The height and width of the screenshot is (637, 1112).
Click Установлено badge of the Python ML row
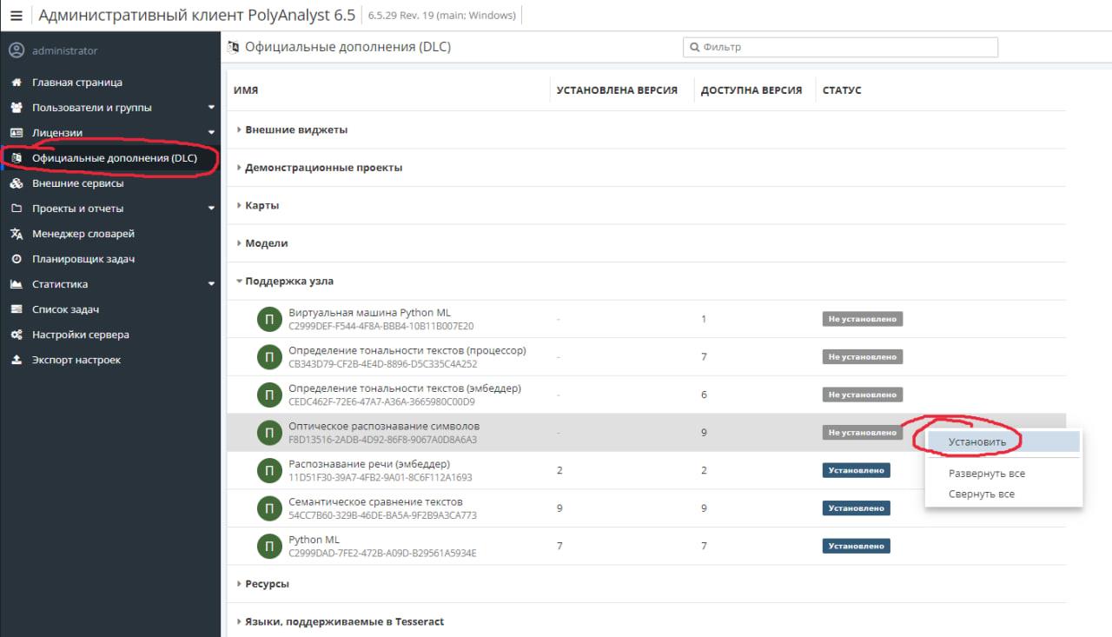(857, 546)
